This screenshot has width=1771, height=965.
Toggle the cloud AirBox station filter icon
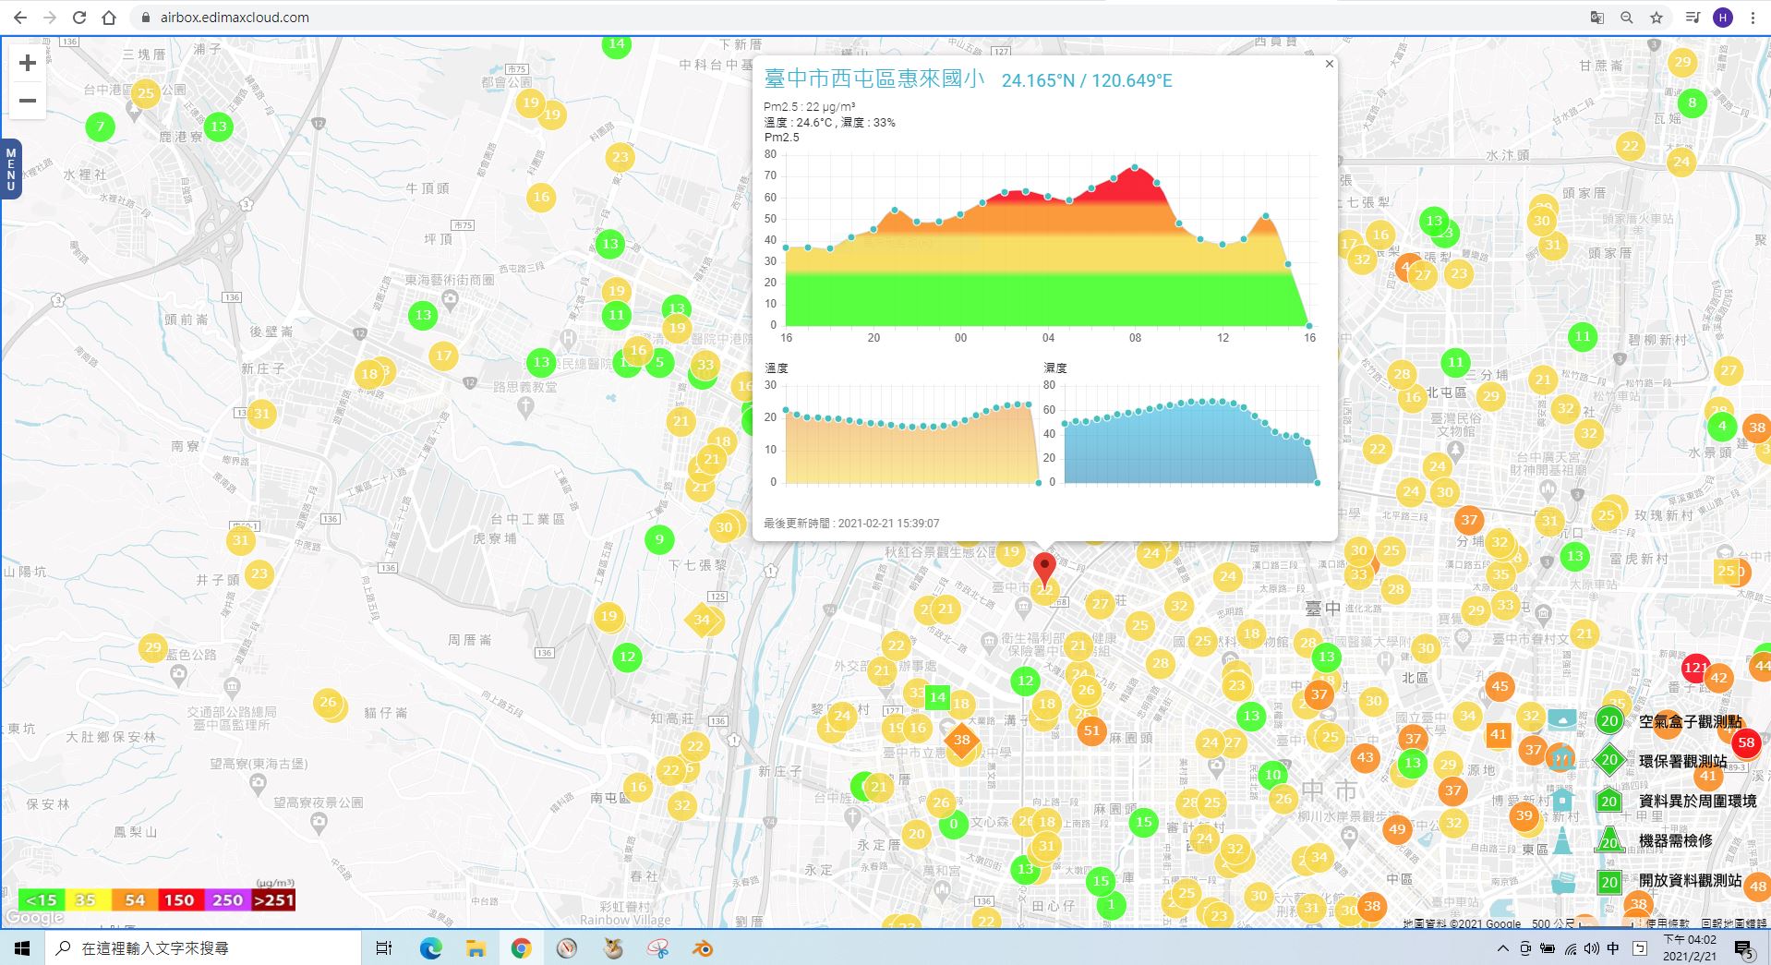[x=1562, y=718]
